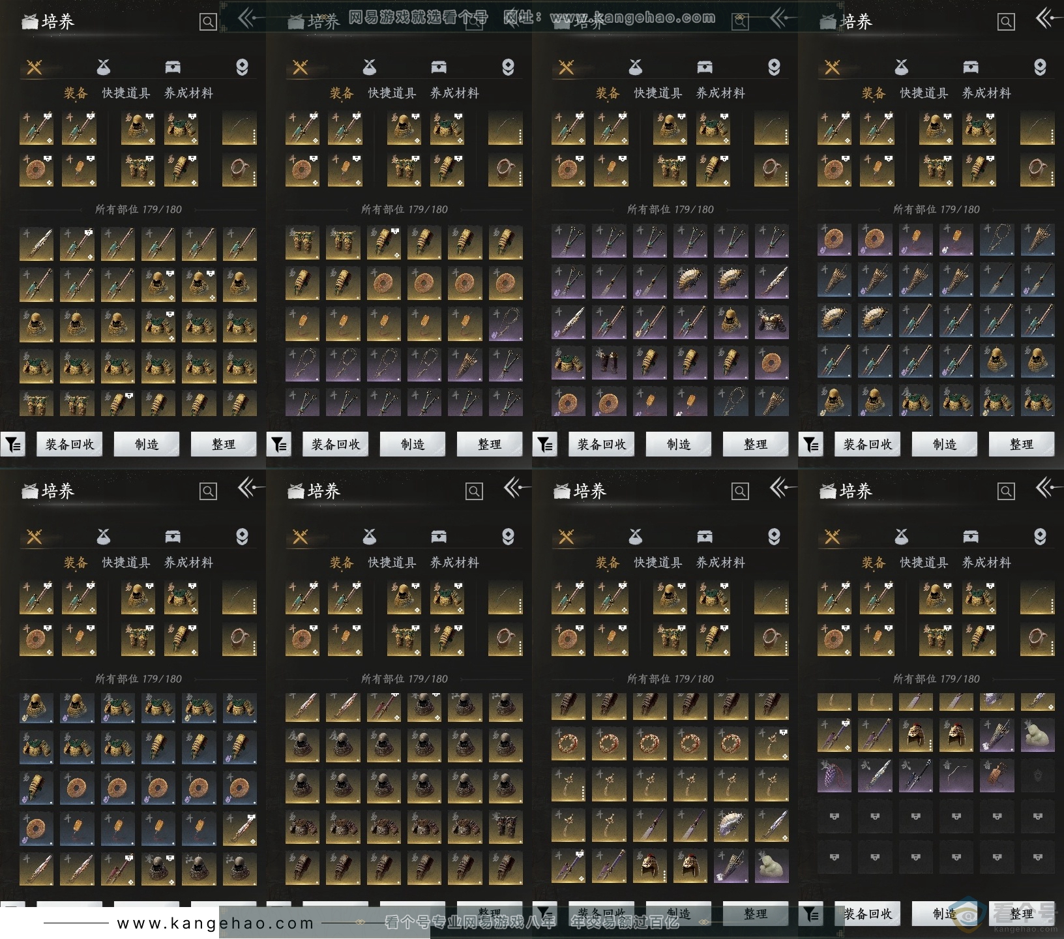Switch to 快捷道具 tab in second top panel
The width and height of the screenshot is (1064, 939).
point(392,93)
